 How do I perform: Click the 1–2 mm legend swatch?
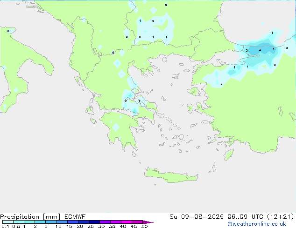(29, 222)
